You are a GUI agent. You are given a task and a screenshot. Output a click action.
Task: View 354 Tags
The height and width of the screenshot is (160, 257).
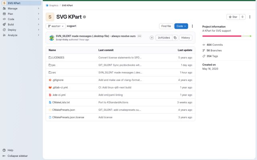pyautogui.click(x=212, y=56)
